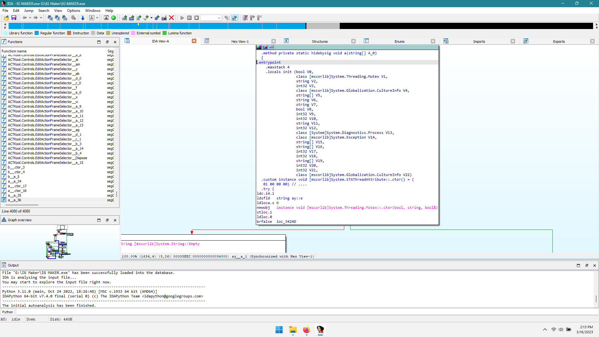Open File Explorer from taskbar
Screen dimensions: 599x337
pos(293,330)
